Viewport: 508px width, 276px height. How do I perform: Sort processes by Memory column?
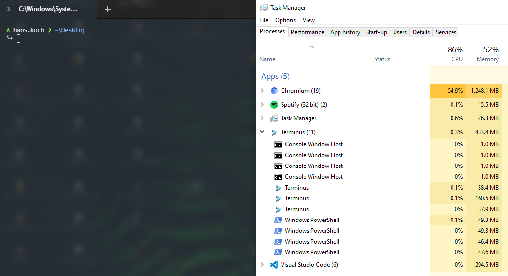(x=484, y=55)
